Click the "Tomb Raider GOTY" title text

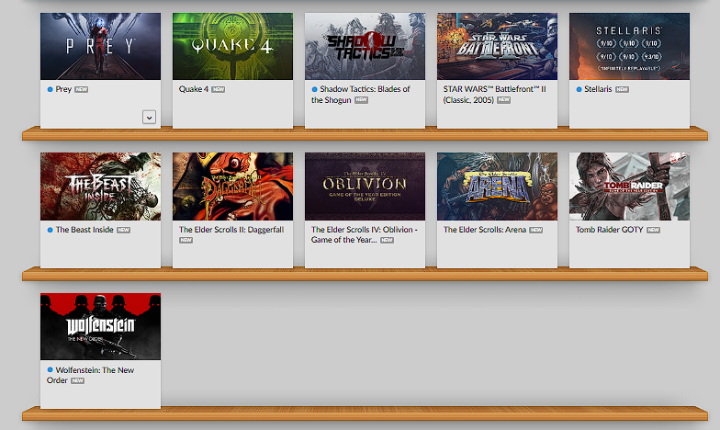click(610, 230)
